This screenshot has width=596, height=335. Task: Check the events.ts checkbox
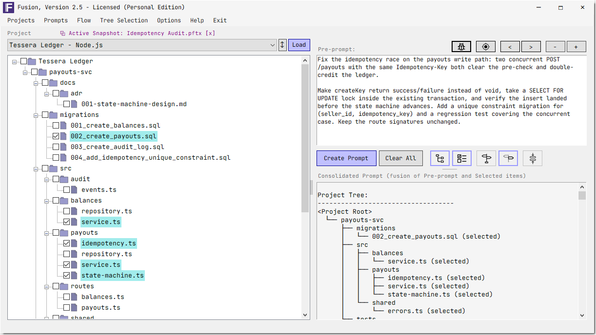point(66,190)
